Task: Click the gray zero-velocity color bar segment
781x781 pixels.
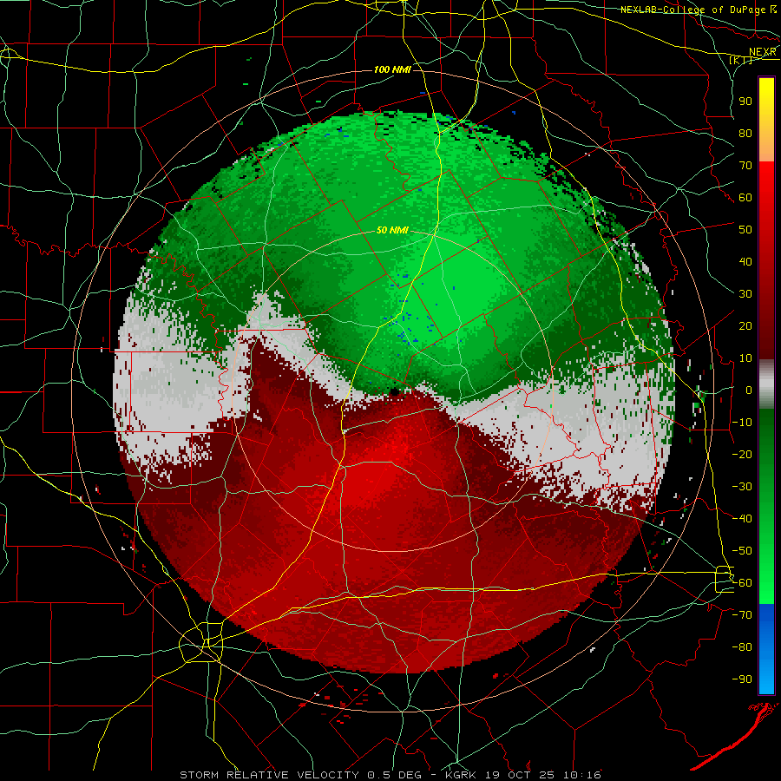Action: click(x=766, y=384)
